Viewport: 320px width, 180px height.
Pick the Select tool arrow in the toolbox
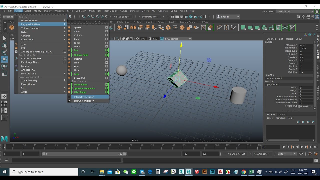pos(4,38)
